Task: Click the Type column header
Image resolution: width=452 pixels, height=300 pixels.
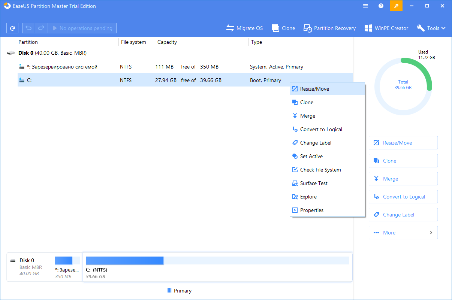Action: point(256,42)
